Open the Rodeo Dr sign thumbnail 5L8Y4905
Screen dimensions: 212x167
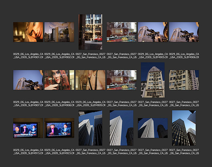pos(153,32)
